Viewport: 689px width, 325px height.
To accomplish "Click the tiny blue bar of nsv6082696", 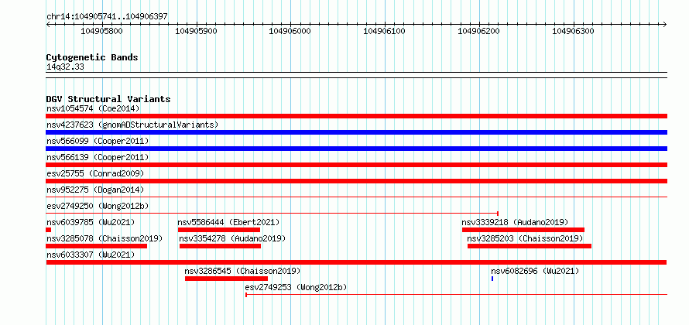I will pyautogui.click(x=492, y=279).
